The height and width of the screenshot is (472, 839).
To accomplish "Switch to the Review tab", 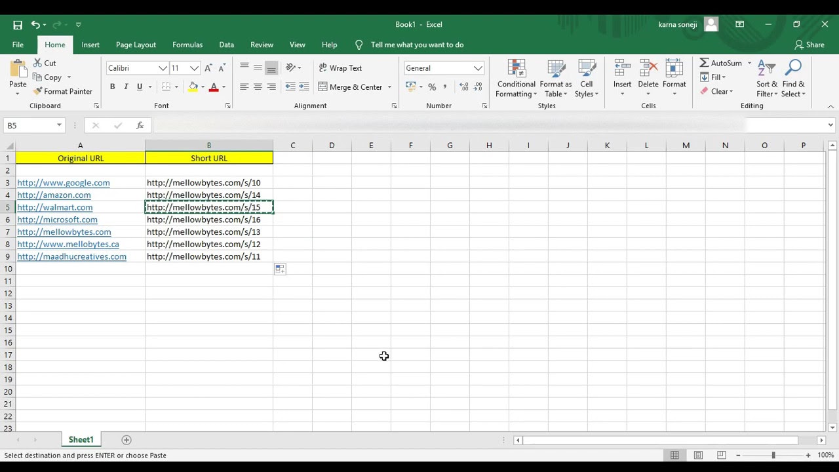I will 262,45.
